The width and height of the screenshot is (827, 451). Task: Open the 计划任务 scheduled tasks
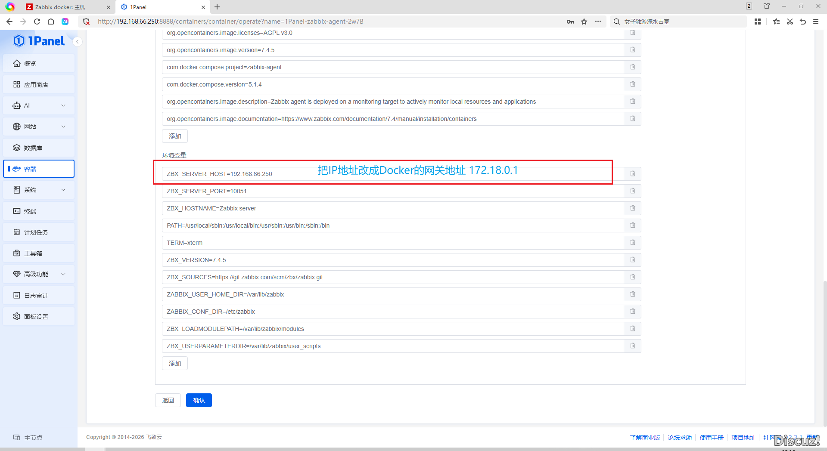click(x=39, y=232)
